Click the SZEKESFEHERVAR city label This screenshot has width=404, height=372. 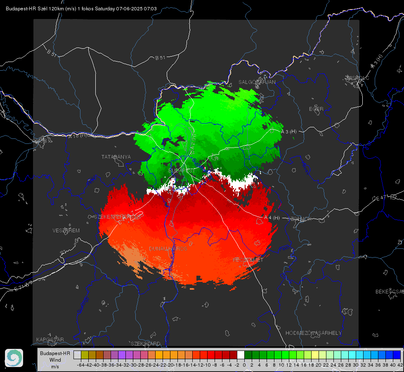click(x=118, y=217)
